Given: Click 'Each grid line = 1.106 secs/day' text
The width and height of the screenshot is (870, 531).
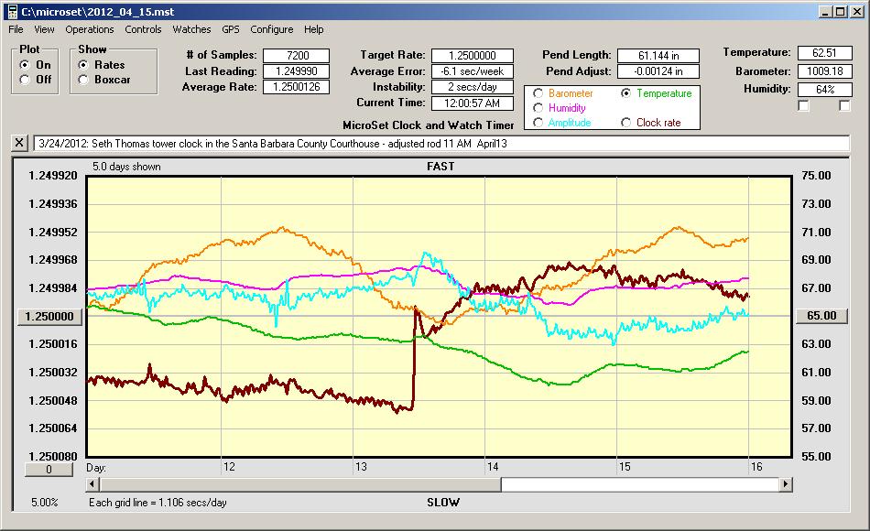Looking at the screenshot, I should [x=158, y=503].
